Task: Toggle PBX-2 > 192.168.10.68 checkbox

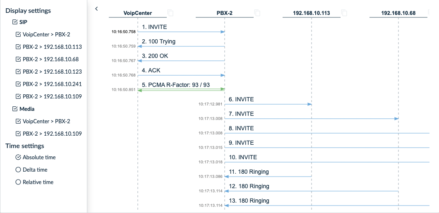Action: (18, 59)
